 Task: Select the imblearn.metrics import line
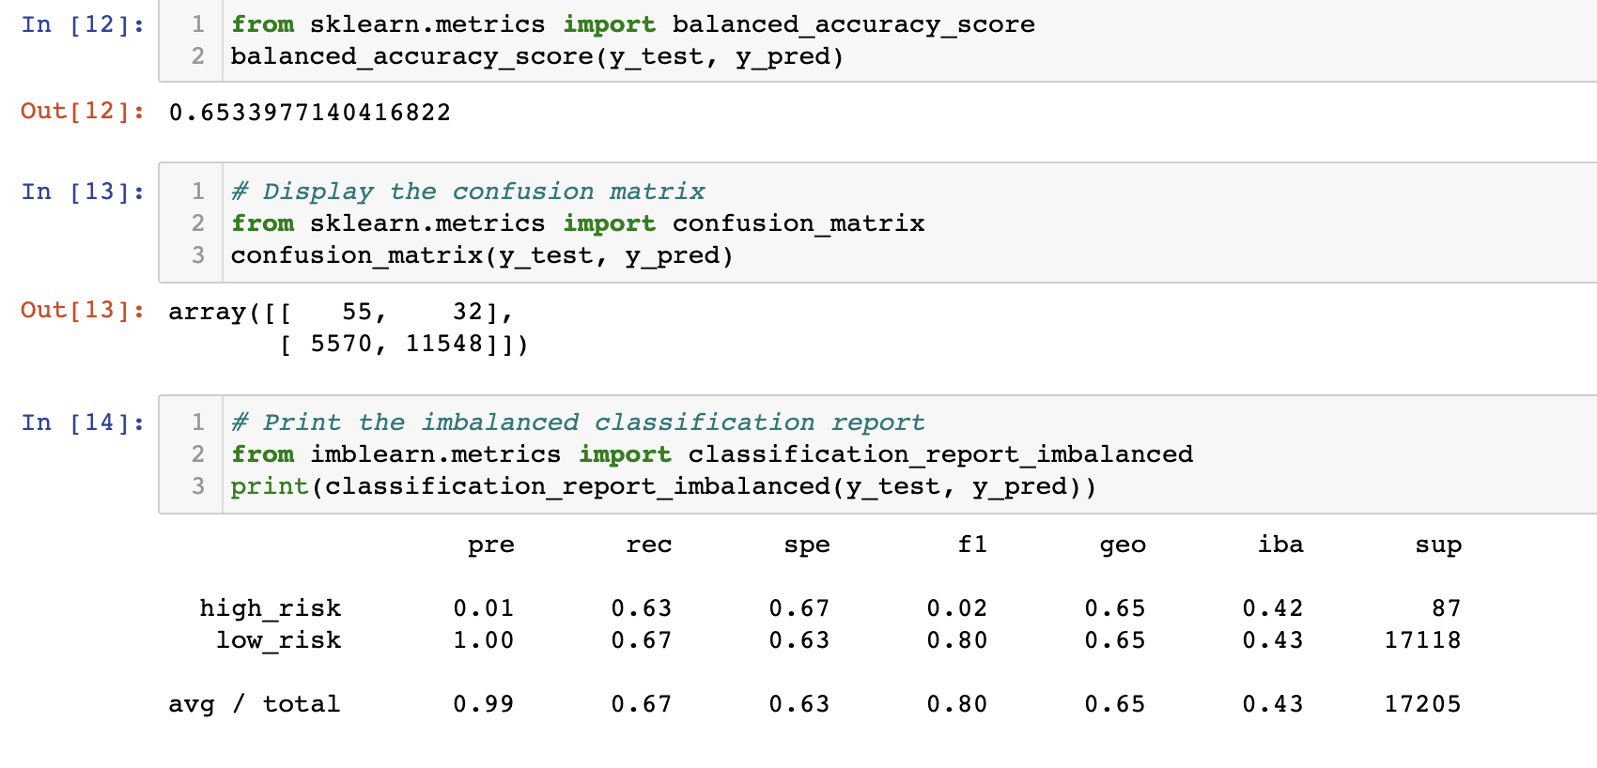[x=712, y=454]
